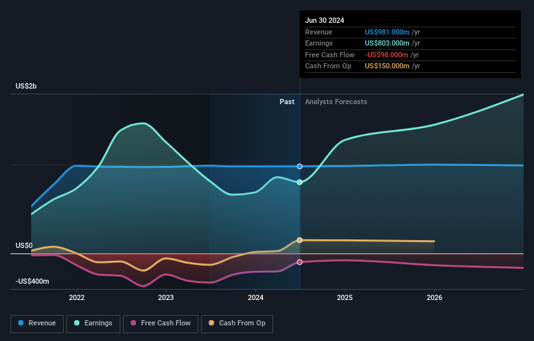Click the US$981.000m revenue value
This screenshot has height=341, width=534.
tap(387, 32)
